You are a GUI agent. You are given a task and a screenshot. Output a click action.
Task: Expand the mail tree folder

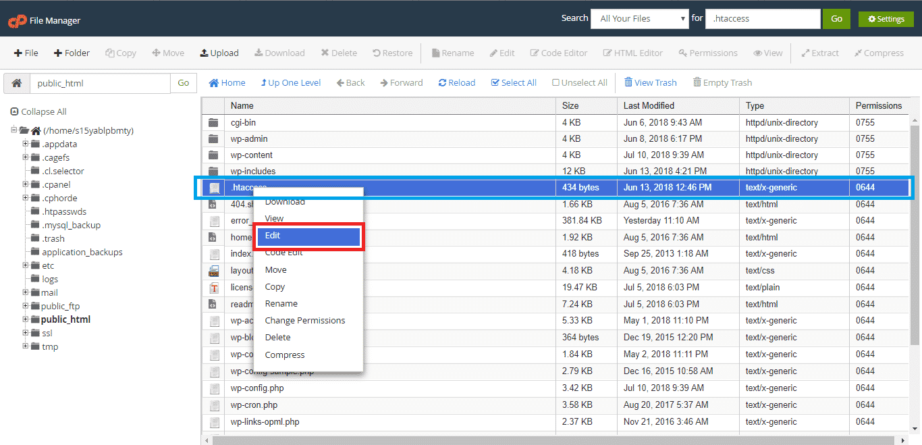(26, 292)
